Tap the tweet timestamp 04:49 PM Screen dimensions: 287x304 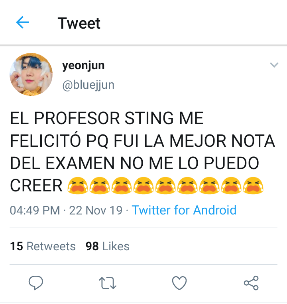pyautogui.click(x=35, y=210)
